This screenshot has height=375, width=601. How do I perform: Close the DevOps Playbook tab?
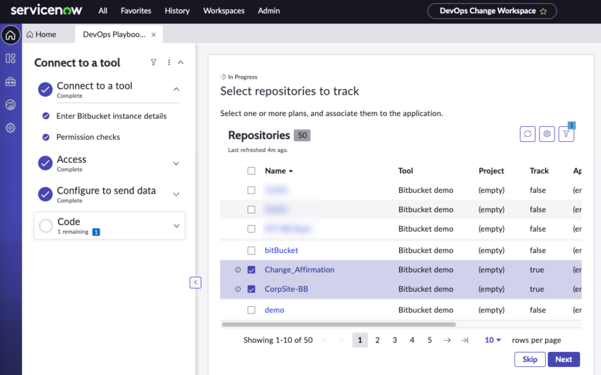coord(154,34)
